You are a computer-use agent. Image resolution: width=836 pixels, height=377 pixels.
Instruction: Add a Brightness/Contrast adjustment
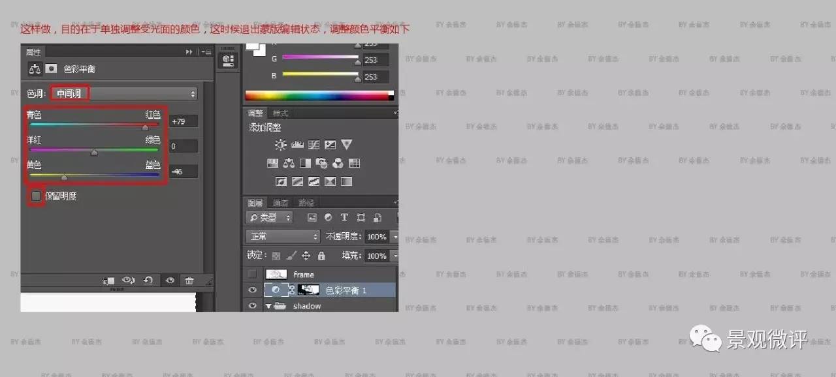tap(281, 145)
